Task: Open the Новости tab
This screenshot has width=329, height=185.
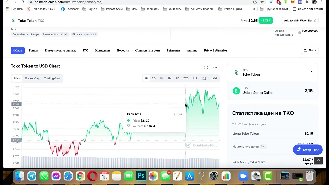Action: (123, 51)
